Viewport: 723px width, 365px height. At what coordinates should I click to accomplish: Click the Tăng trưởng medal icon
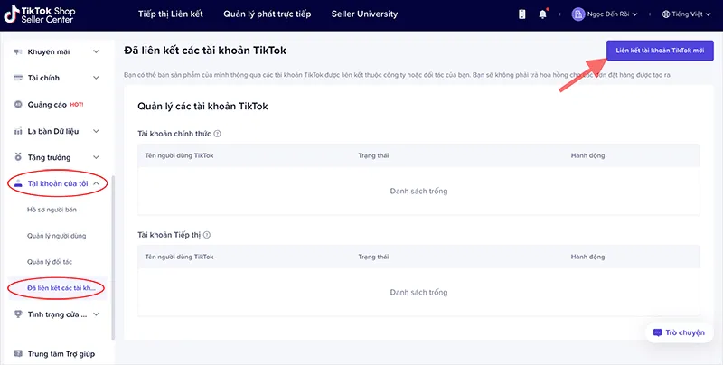pyautogui.click(x=18, y=157)
